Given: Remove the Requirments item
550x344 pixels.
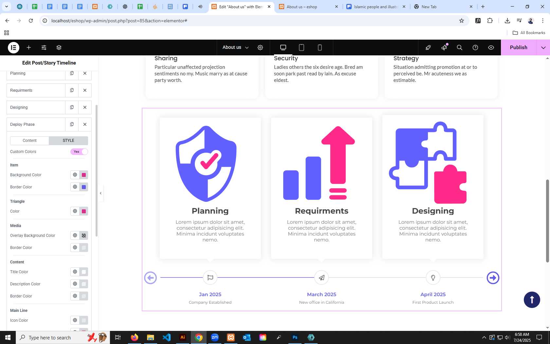Looking at the screenshot, I should (x=85, y=90).
